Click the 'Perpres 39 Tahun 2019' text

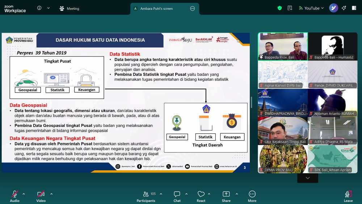42,53
